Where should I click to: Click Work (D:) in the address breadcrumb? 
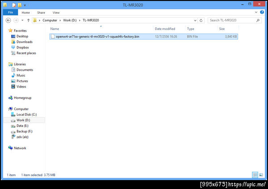(x=70, y=20)
